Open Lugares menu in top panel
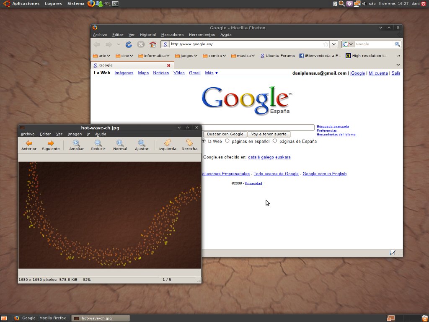 [53, 3]
